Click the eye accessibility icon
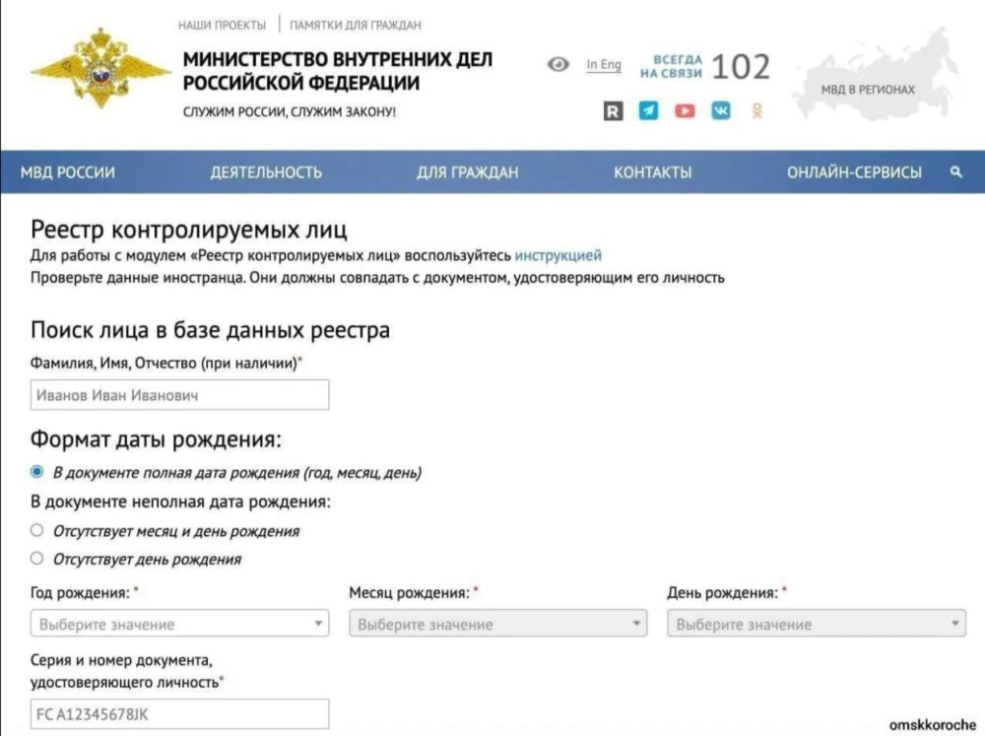This screenshot has height=736, width=985. pyautogui.click(x=558, y=65)
